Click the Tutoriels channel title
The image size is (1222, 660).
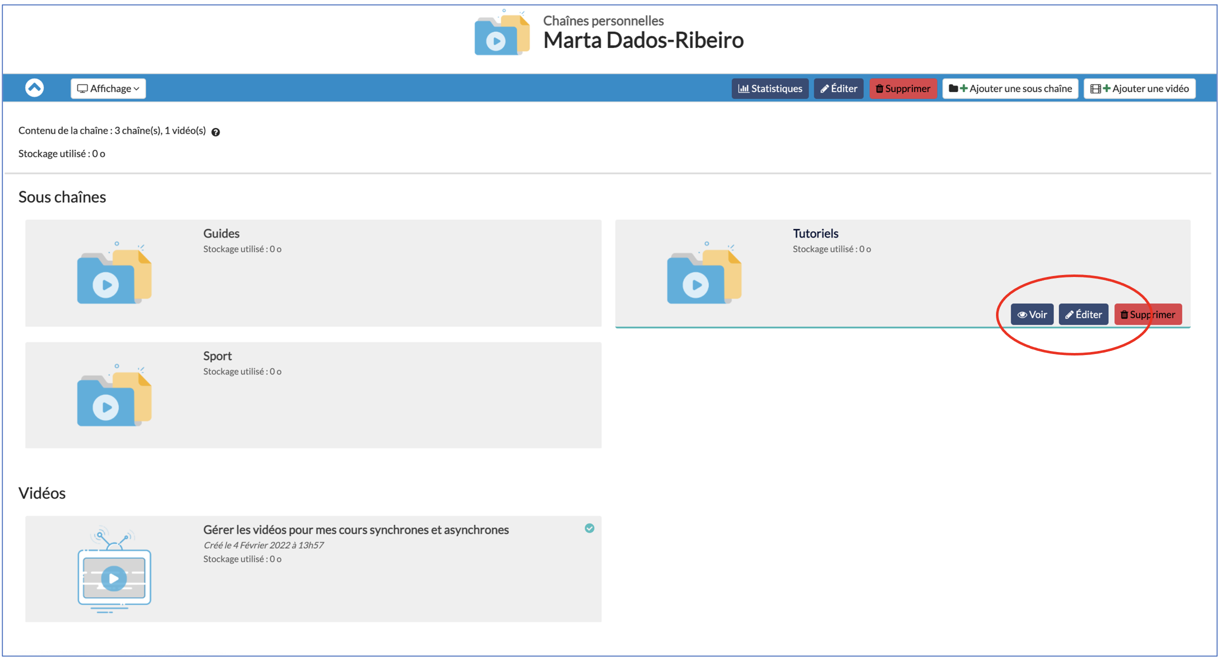[x=815, y=233]
